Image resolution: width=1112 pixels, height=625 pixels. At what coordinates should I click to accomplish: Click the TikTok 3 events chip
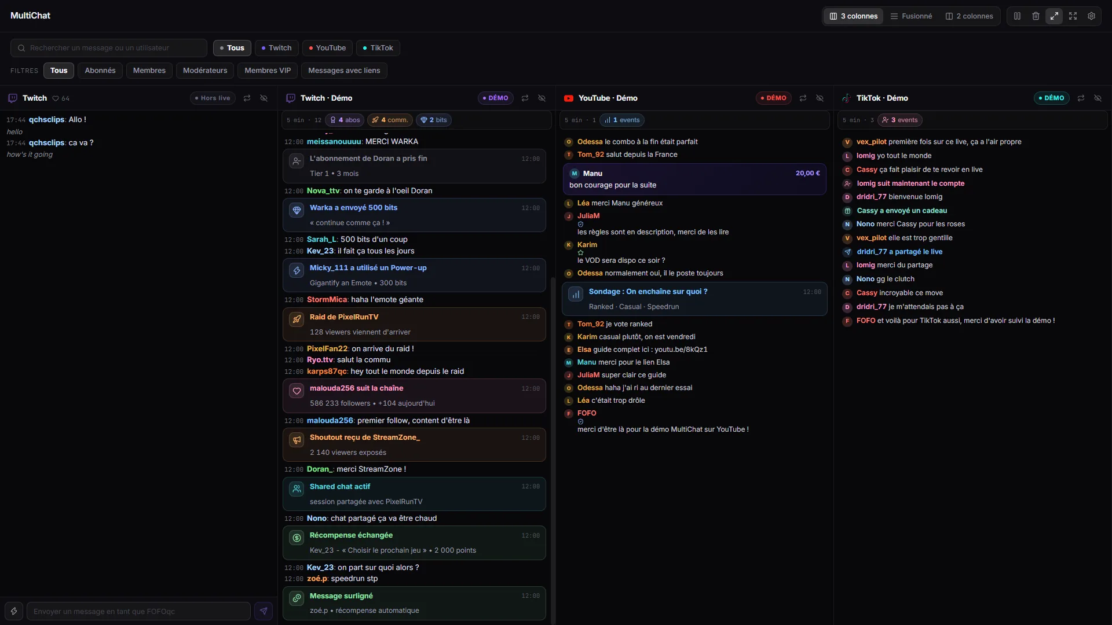[900, 120]
